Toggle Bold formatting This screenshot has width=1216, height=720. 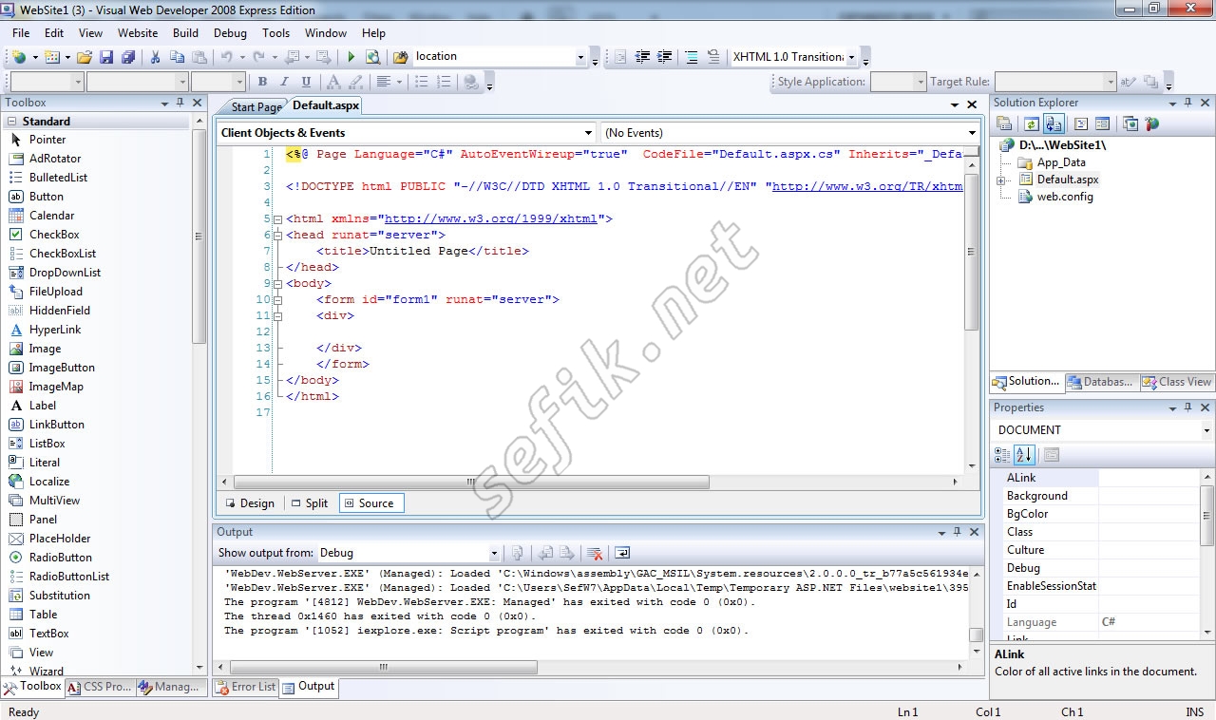coord(262,83)
